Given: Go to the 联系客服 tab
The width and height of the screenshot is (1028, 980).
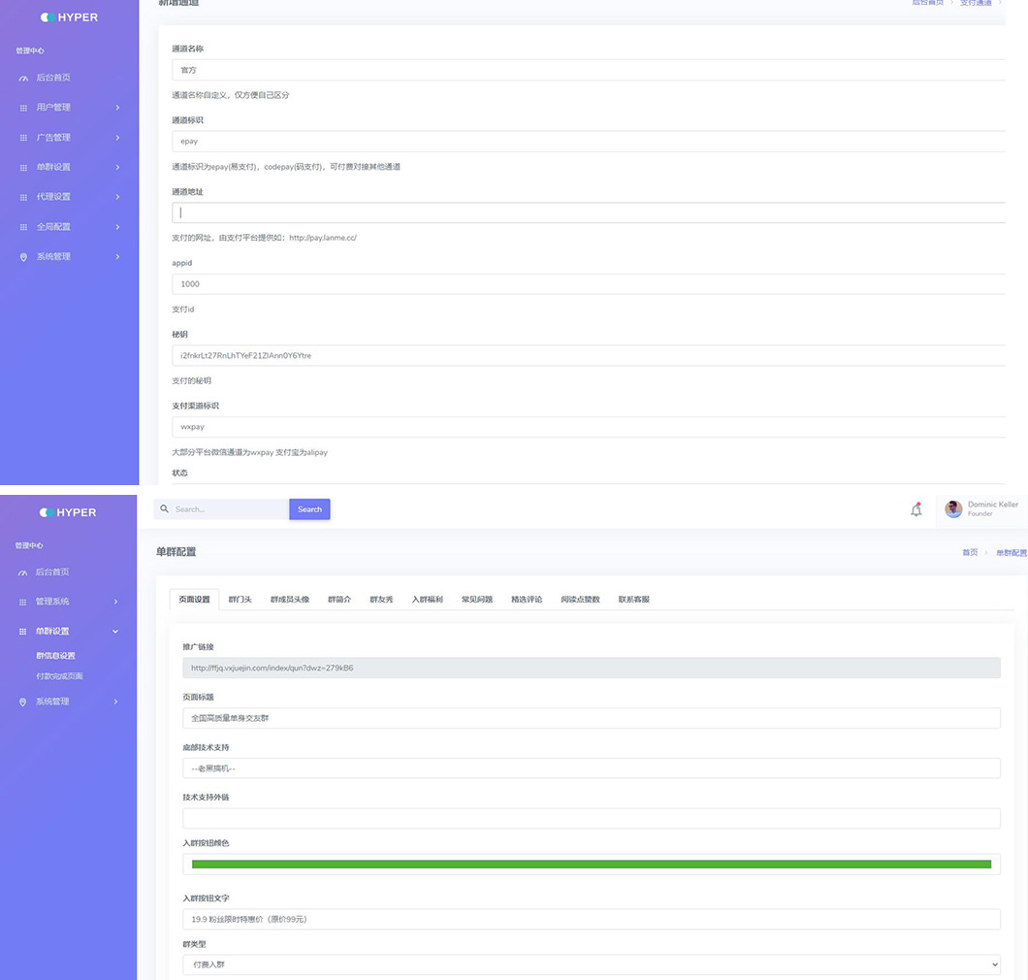Looking at the screenshot, I should [634, 599].
